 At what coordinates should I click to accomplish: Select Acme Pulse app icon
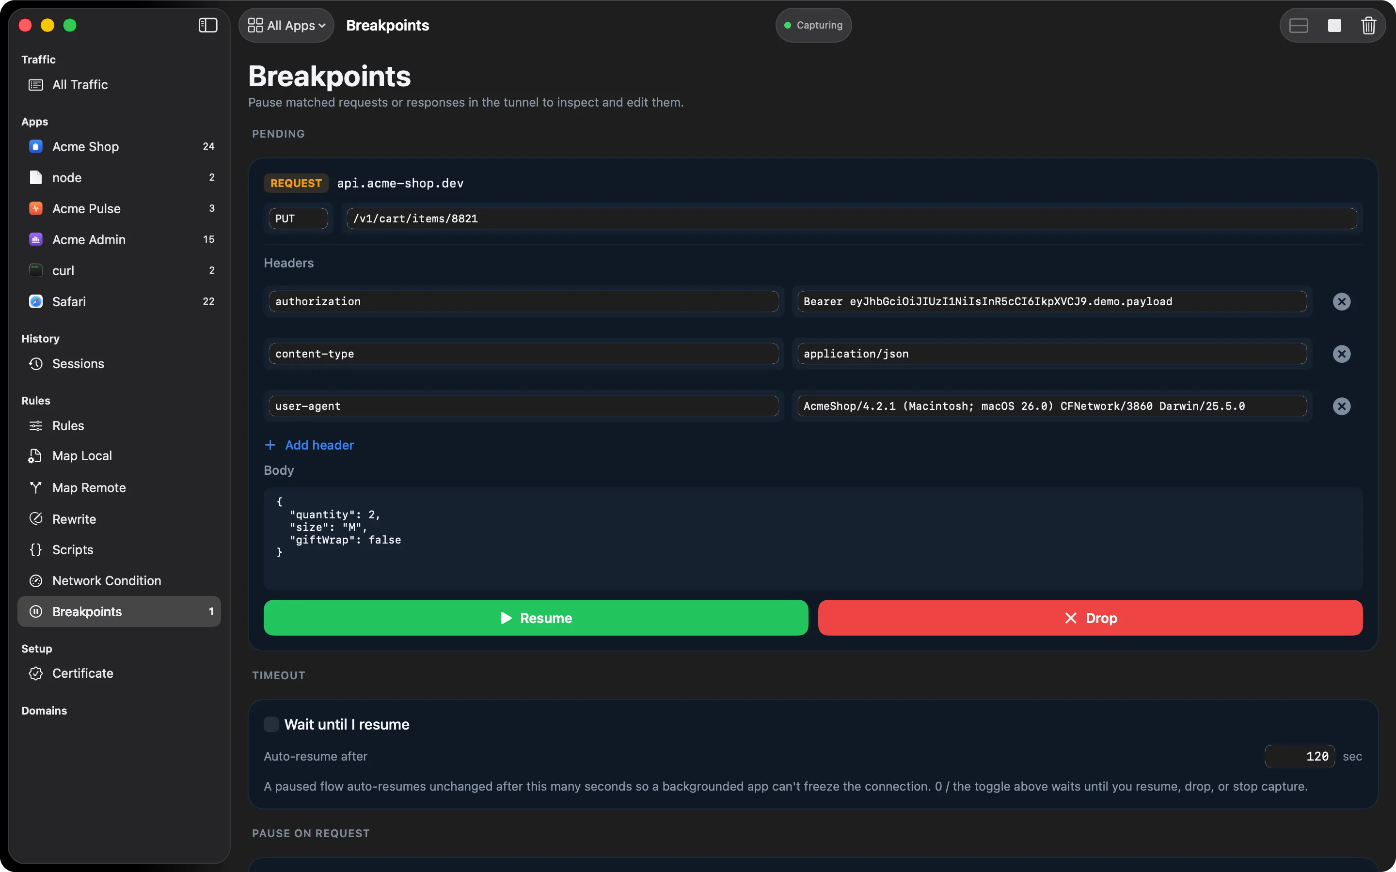point(36,209)
